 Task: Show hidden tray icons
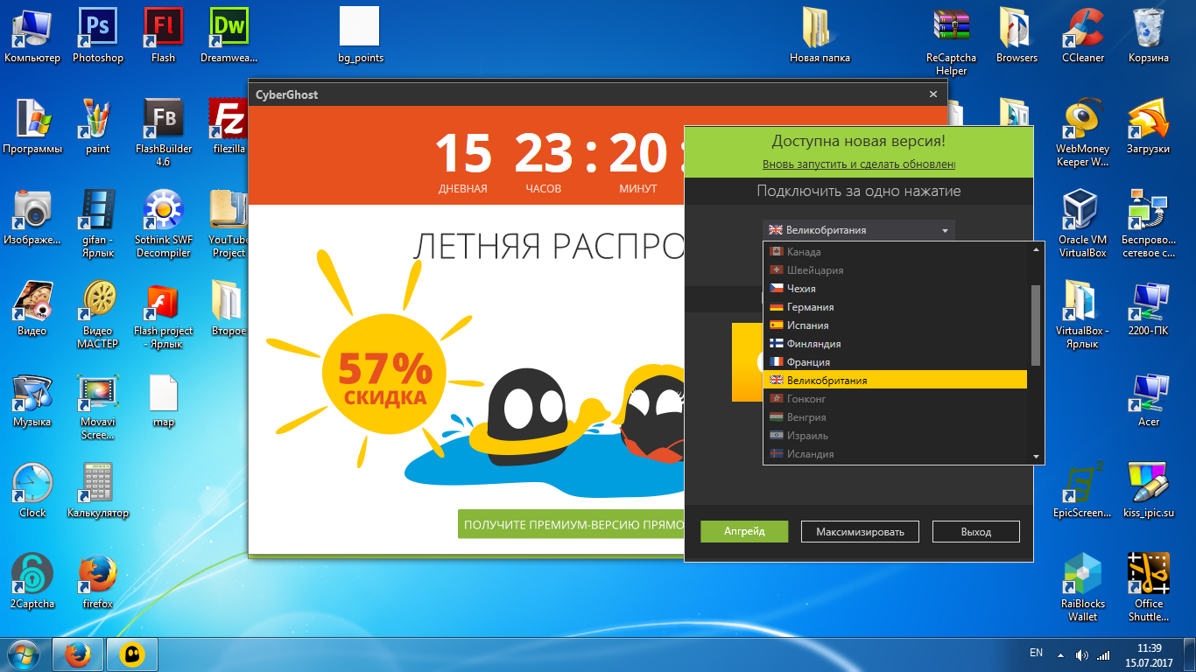click(1061, 654)
